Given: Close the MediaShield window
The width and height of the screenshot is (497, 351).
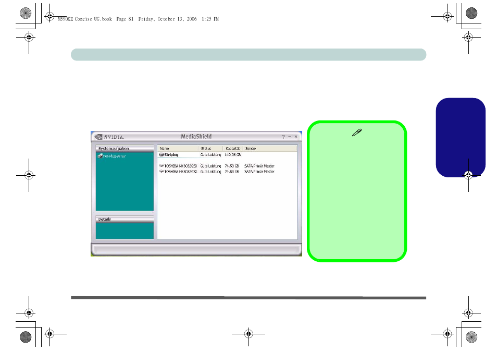Looking at the screenshot, I should coord(296,137).
